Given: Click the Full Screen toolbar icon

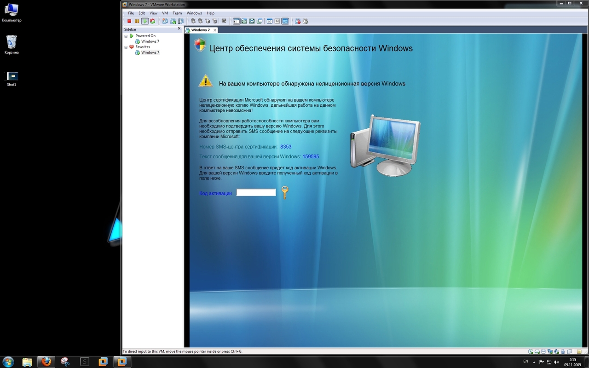Looking at the screenshot, I should [252, 21].
